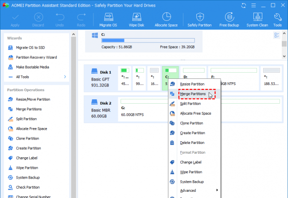Select the Disk 1 header block
The image size is (288, 198).
point(101,78)
